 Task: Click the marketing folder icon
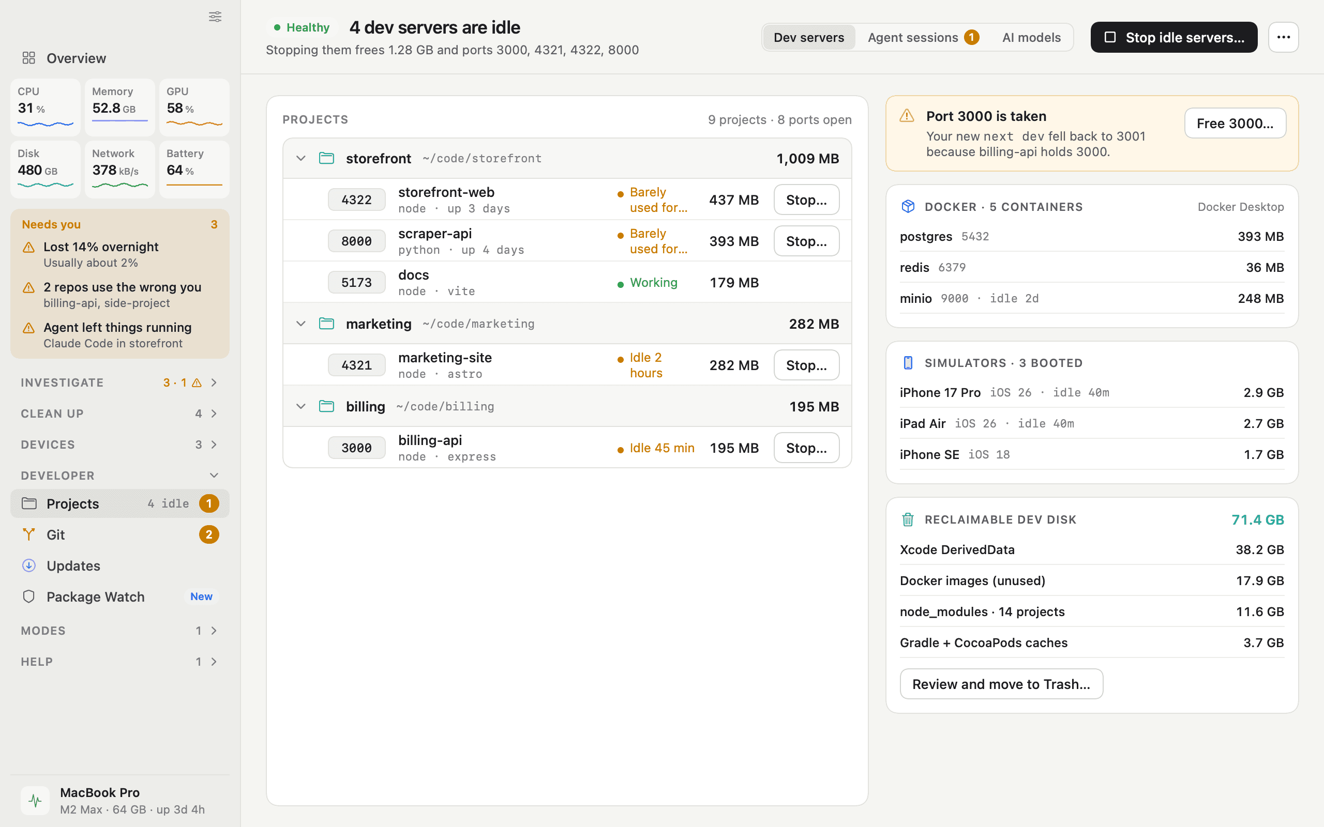click(327, 323)
